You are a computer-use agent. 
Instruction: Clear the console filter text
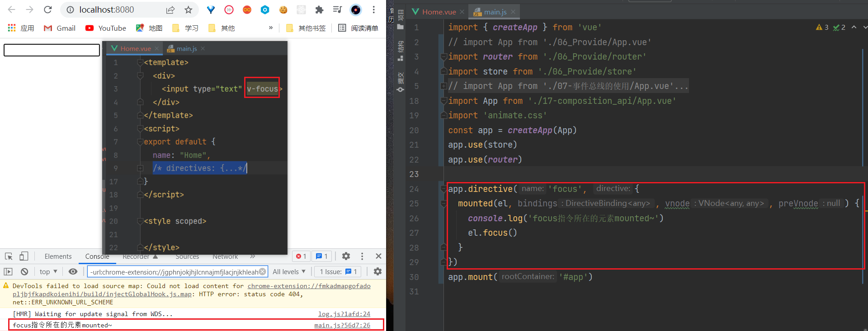[x=262, y=272]
